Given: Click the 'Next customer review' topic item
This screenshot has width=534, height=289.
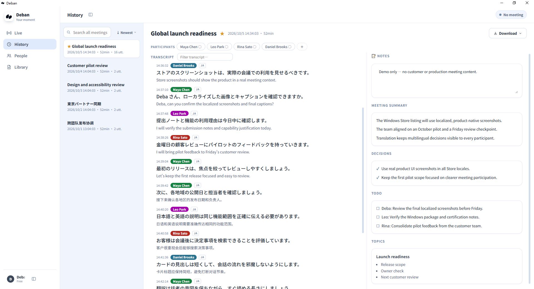Looking at the screenshot, I should coord(400,277).
